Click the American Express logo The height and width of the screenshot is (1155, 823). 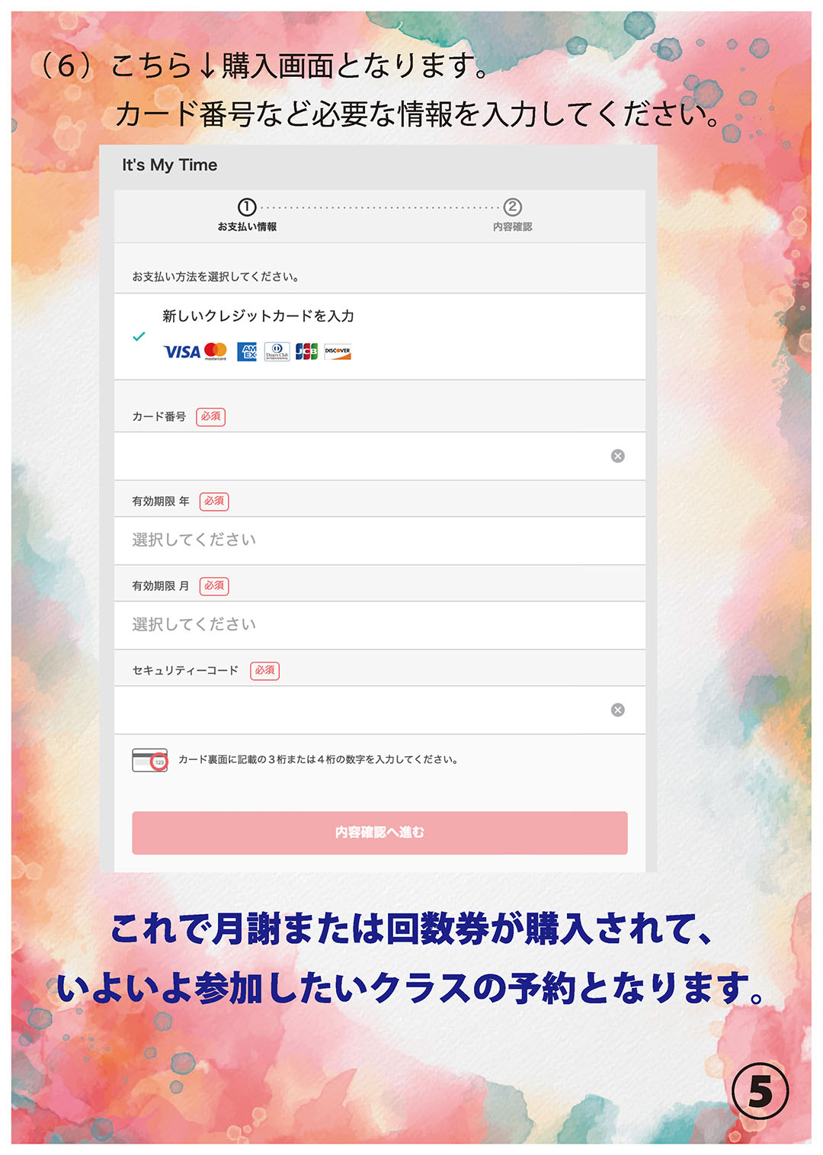point(247,351)
